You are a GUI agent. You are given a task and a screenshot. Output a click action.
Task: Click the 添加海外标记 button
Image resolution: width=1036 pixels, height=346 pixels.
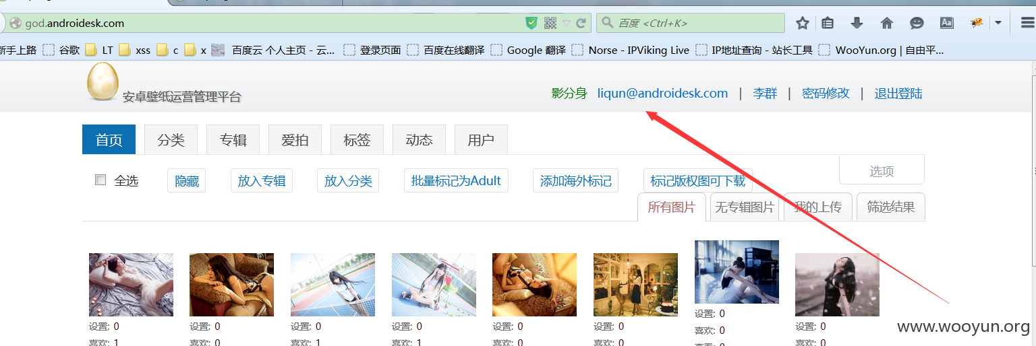click(x=575, y=180)
